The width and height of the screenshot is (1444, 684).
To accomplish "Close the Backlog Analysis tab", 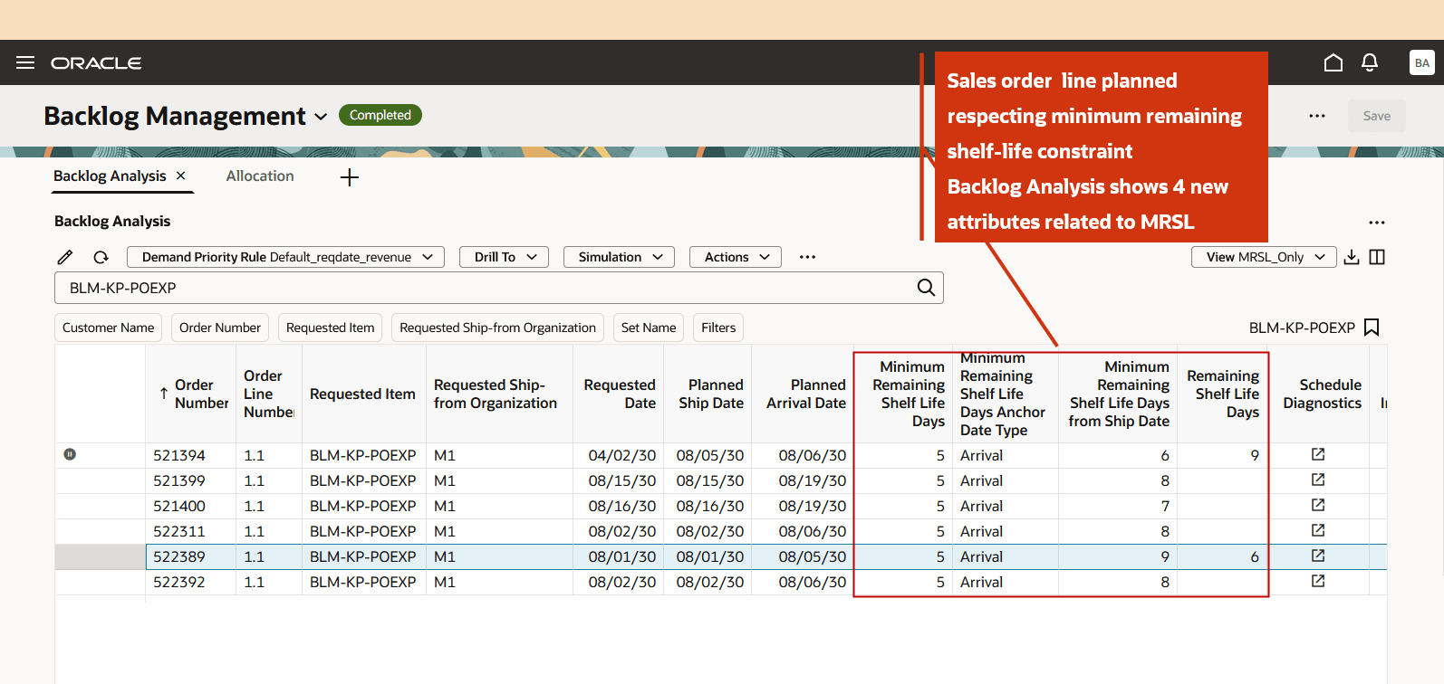I will coord(181,176).
